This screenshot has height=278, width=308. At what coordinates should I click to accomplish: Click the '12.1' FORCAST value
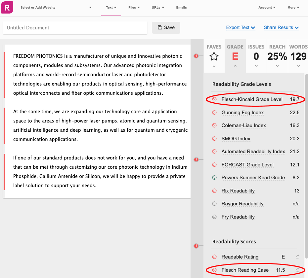[295, 165]
